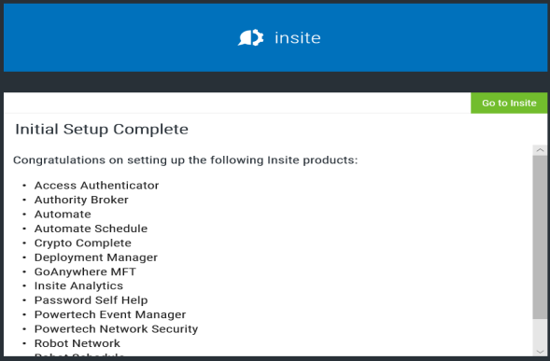
Task: Click the Powertech Network Security list item
Action: pos(116,328)
